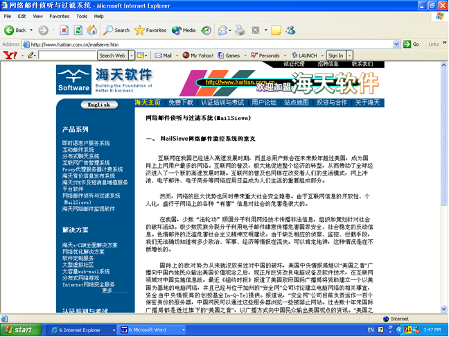Click the Haitian Software logo image
Image resolution: width=449 pixels, height=337 pixels.
73,79
